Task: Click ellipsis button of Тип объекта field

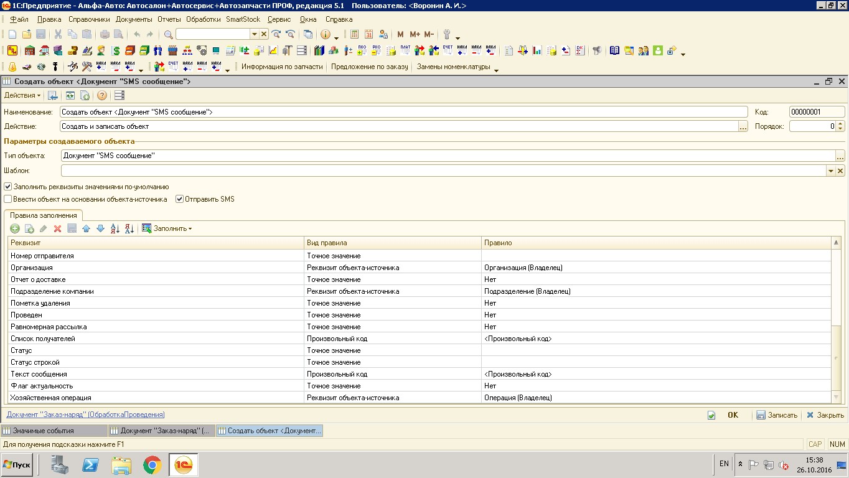Action: tap(840, 156)
